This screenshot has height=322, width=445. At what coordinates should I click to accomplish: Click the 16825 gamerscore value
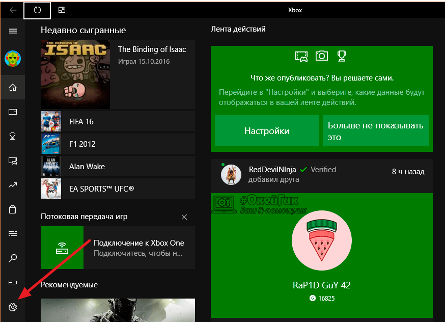coord(326,299)
